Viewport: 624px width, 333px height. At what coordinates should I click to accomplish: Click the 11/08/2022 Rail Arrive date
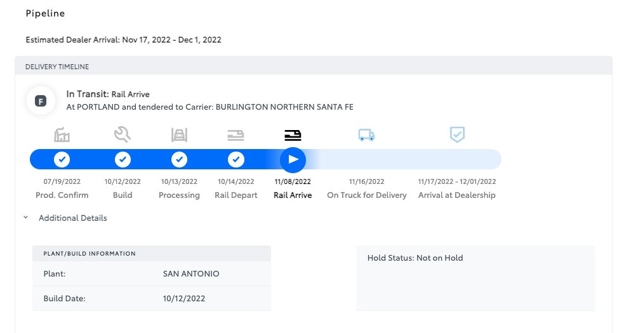(293, 181)
